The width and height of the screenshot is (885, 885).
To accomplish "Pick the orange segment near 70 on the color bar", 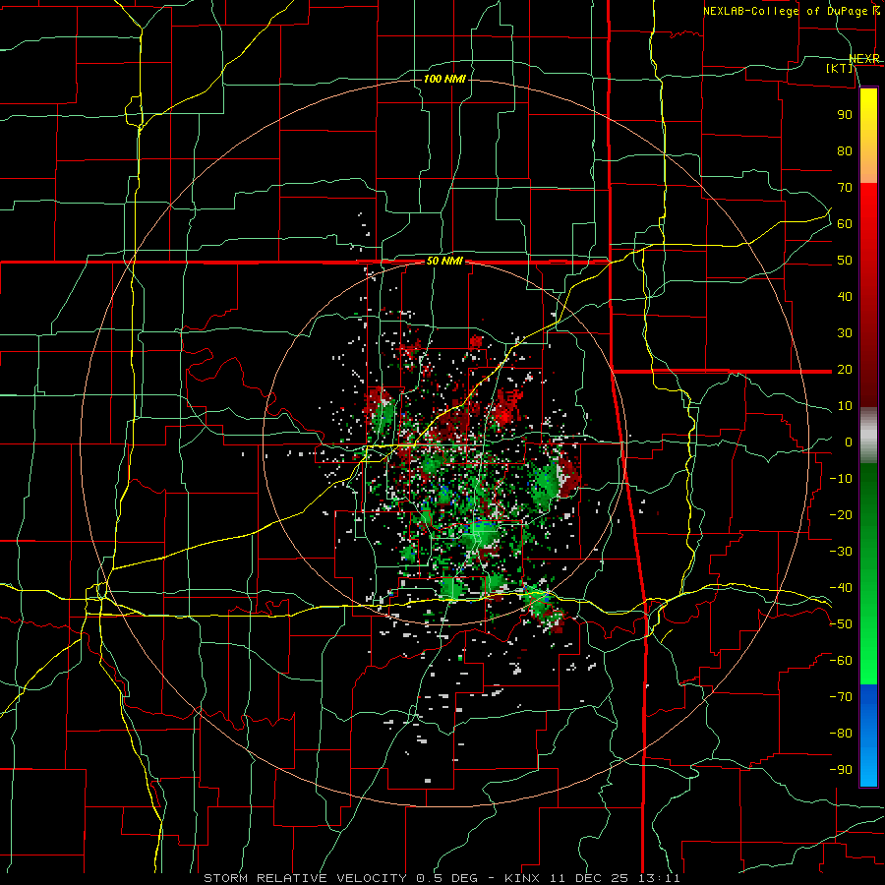I will coord(868,167).
